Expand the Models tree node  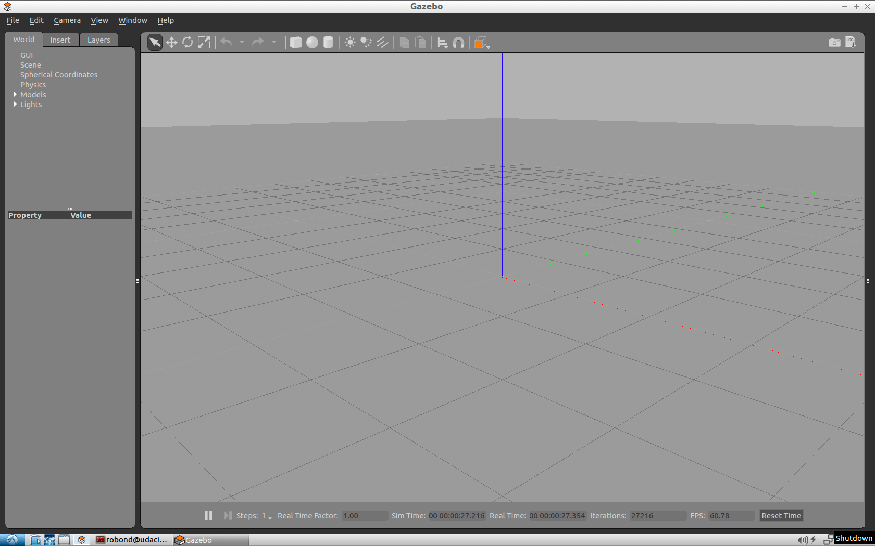[15, 94]
